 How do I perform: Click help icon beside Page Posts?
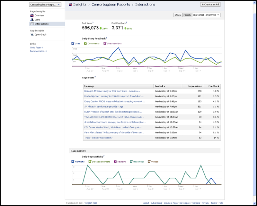[x=95, y=77]
